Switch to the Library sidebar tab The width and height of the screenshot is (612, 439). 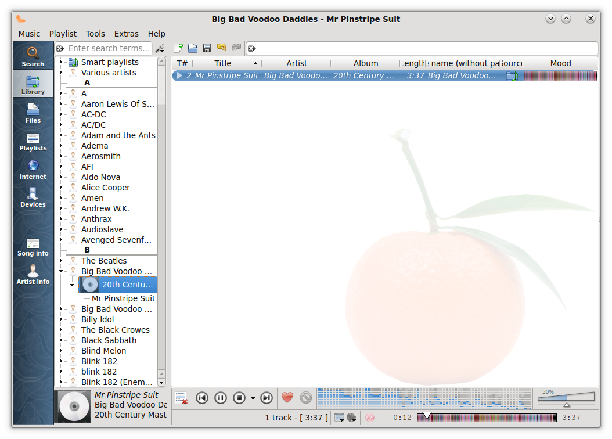point(33,84)
